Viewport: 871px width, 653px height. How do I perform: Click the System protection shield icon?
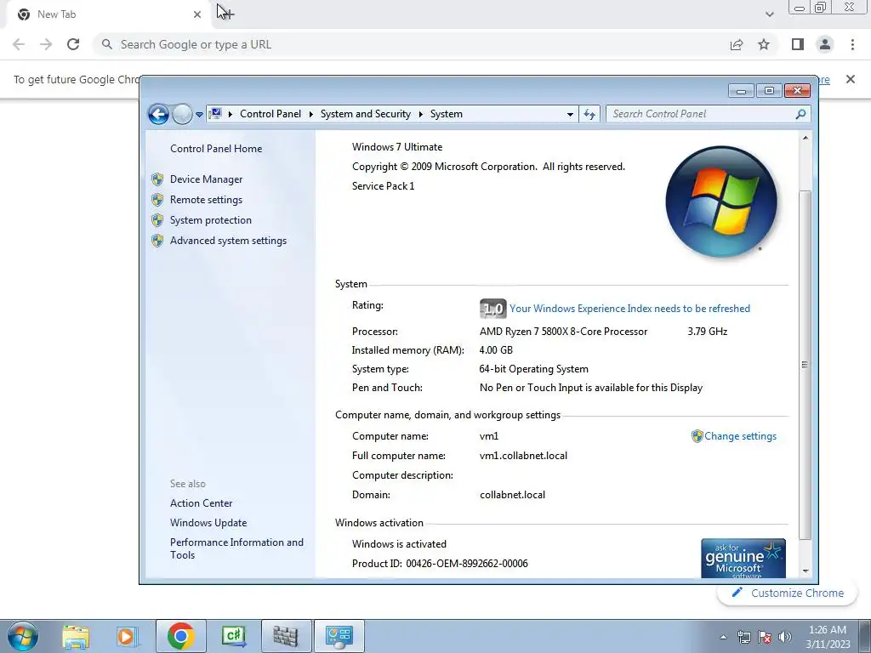157,220
